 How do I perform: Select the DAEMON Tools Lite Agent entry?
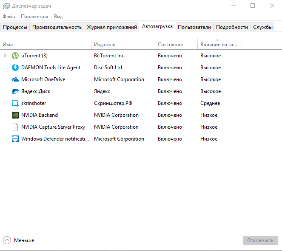point(51,68)
